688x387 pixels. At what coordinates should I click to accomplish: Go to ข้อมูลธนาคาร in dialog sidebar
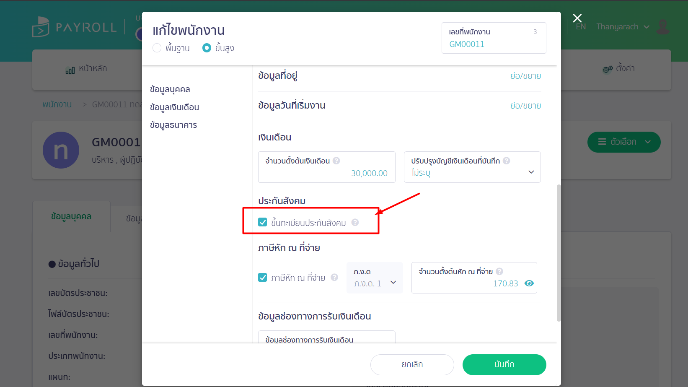click(173, 125)
